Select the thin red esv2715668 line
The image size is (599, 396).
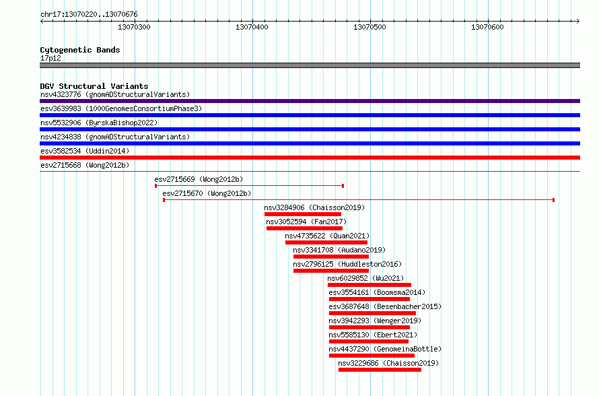coord(310,171)
